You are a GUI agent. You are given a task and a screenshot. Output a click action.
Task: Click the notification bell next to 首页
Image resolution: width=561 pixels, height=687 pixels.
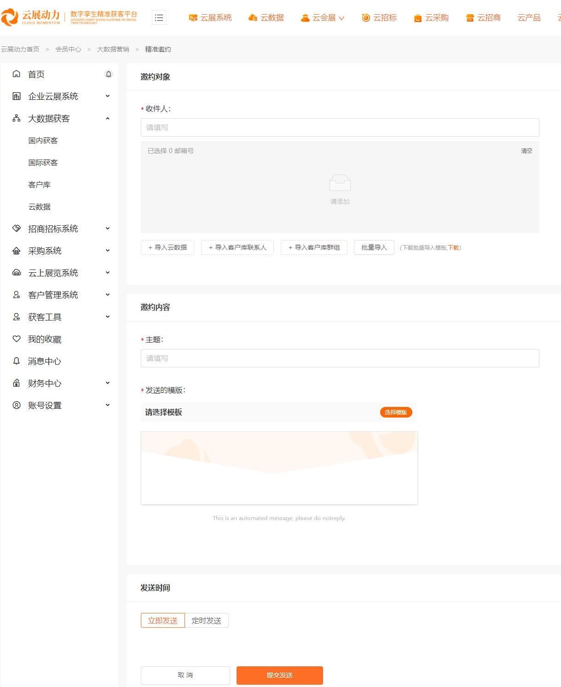click(109, 74)
